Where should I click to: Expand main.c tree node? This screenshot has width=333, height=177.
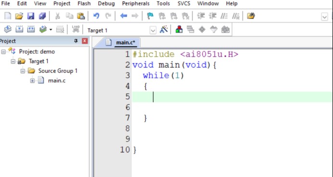coord(32,81)
